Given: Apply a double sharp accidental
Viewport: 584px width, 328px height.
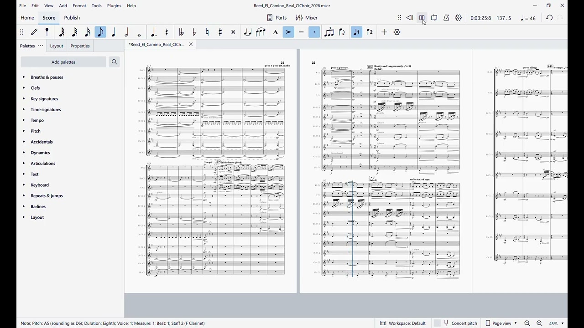Looking at the screenshot, I should click(233, 32).
